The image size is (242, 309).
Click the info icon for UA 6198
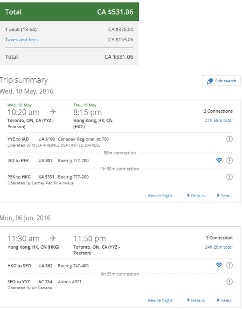(x=229, y=139)
